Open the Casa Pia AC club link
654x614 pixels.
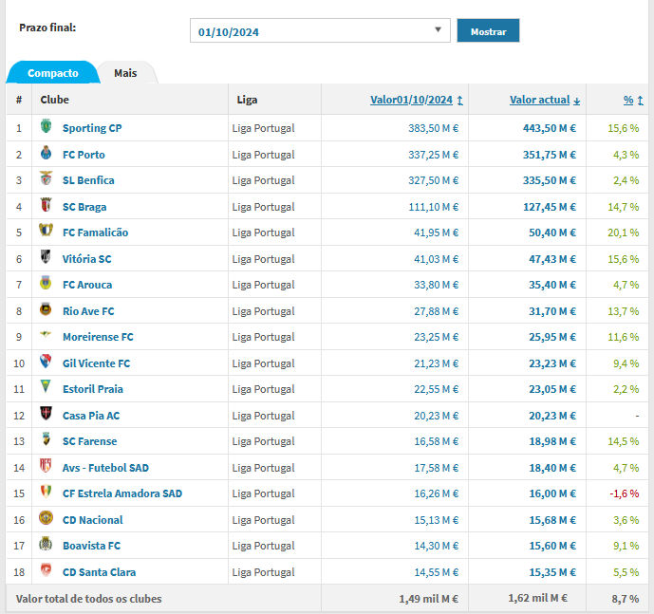coord(91,416)
